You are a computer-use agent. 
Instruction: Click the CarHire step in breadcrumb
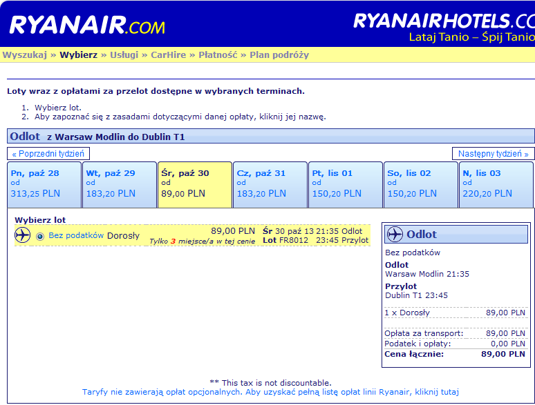point(168,55)
